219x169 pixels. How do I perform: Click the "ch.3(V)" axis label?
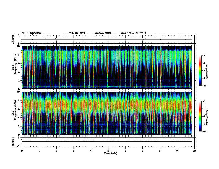click(13, 142)
